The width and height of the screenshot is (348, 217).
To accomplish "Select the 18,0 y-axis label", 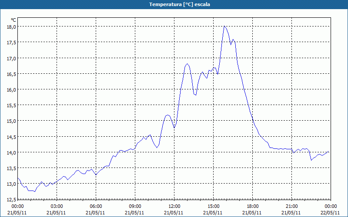I will [x=11, y=27].
